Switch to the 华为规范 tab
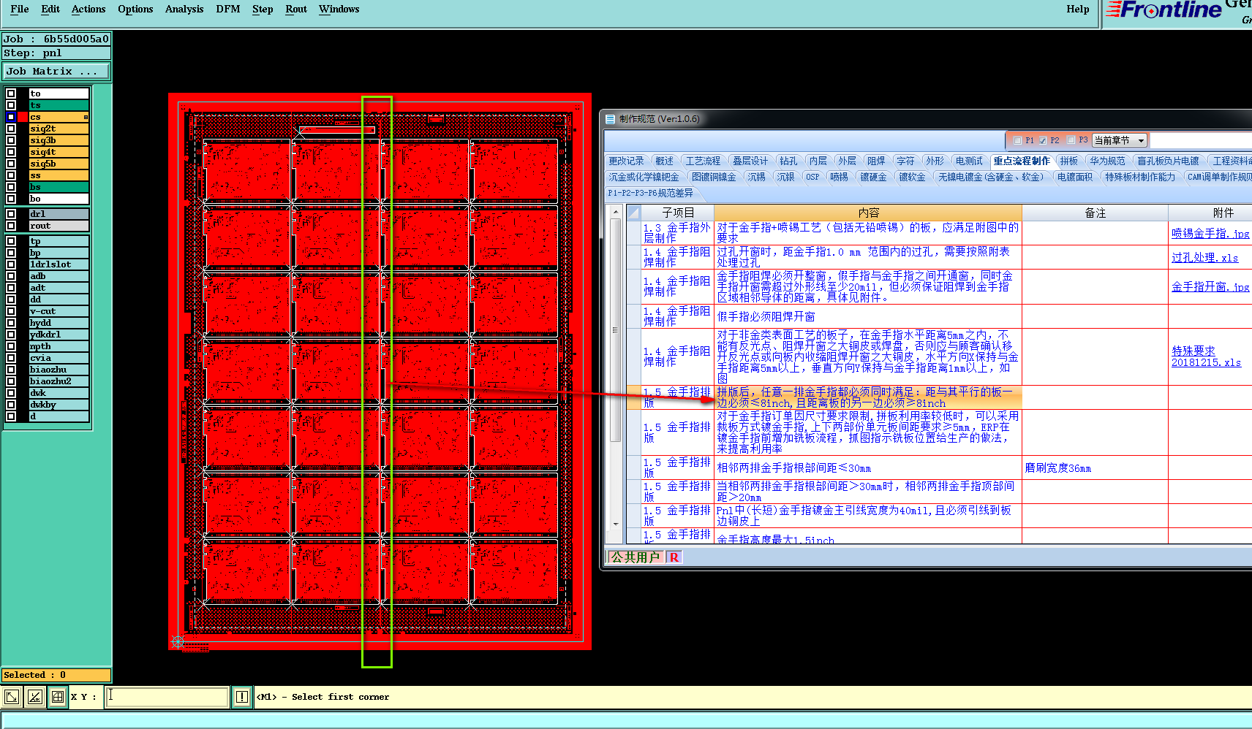1252x729 pixels. [x=1107, y=161]
